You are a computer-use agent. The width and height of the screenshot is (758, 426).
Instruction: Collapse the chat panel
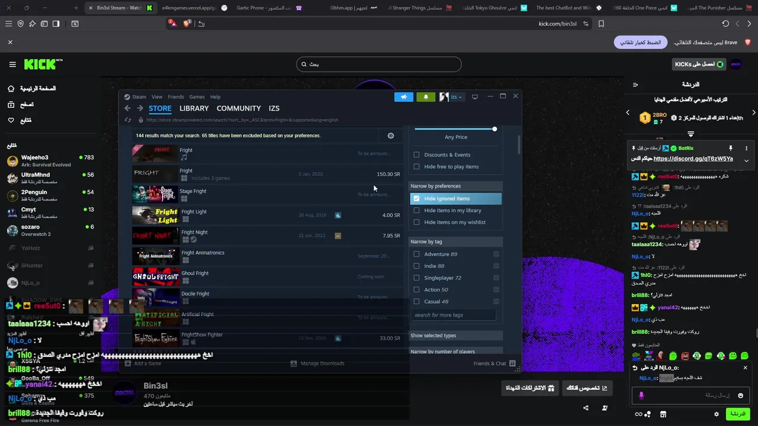pyautogui.click(x=635, y=85)
